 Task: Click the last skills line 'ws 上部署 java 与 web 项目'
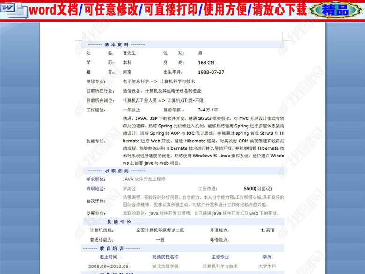pyautogui.click(x=152, y=163)
